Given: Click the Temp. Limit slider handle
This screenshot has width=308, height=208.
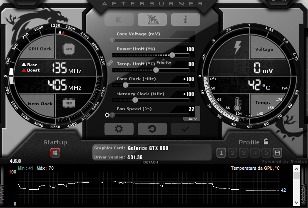Looking at the screenshot, I should pyautogui.click(x=156, y=70).
